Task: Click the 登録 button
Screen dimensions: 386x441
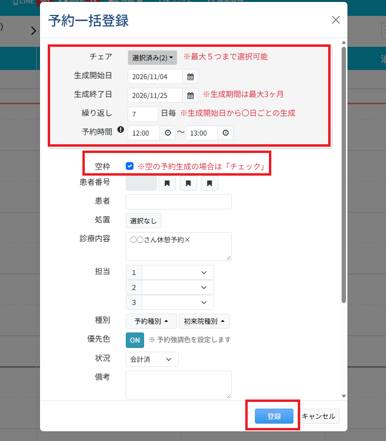Action: [x=274, y=416]
